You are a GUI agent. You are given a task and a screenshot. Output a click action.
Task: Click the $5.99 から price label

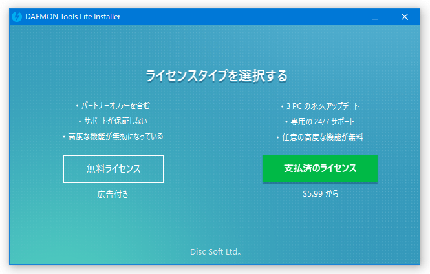click(321, 194)
